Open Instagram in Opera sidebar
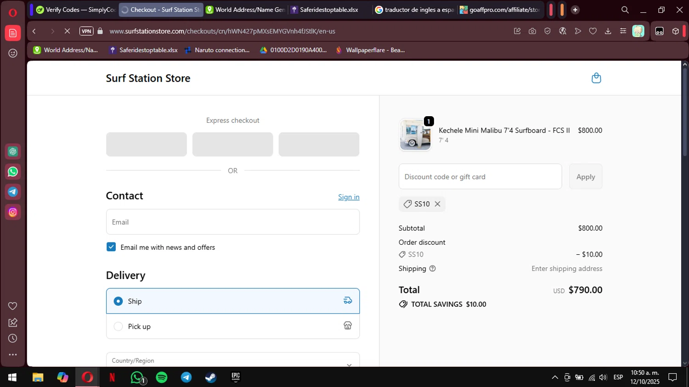 coord(13,212)
